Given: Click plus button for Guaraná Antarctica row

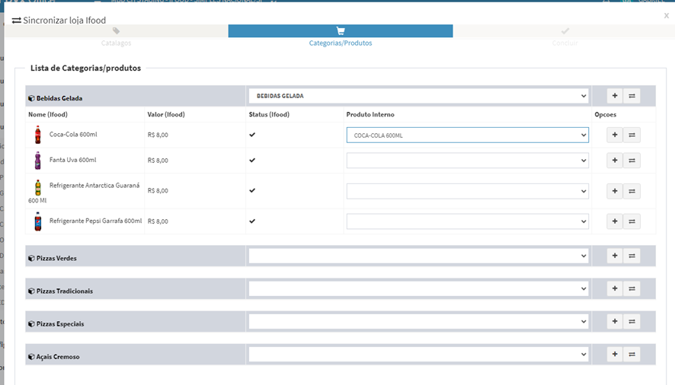Looking at the screenshot, I should point(615,191).
